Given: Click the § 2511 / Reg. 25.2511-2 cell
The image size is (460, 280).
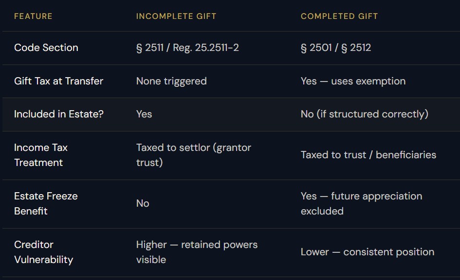Looking at the screenshot, I should point(187,48).
